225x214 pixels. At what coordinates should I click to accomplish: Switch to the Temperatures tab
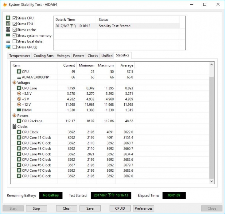(x=20, y=56)
